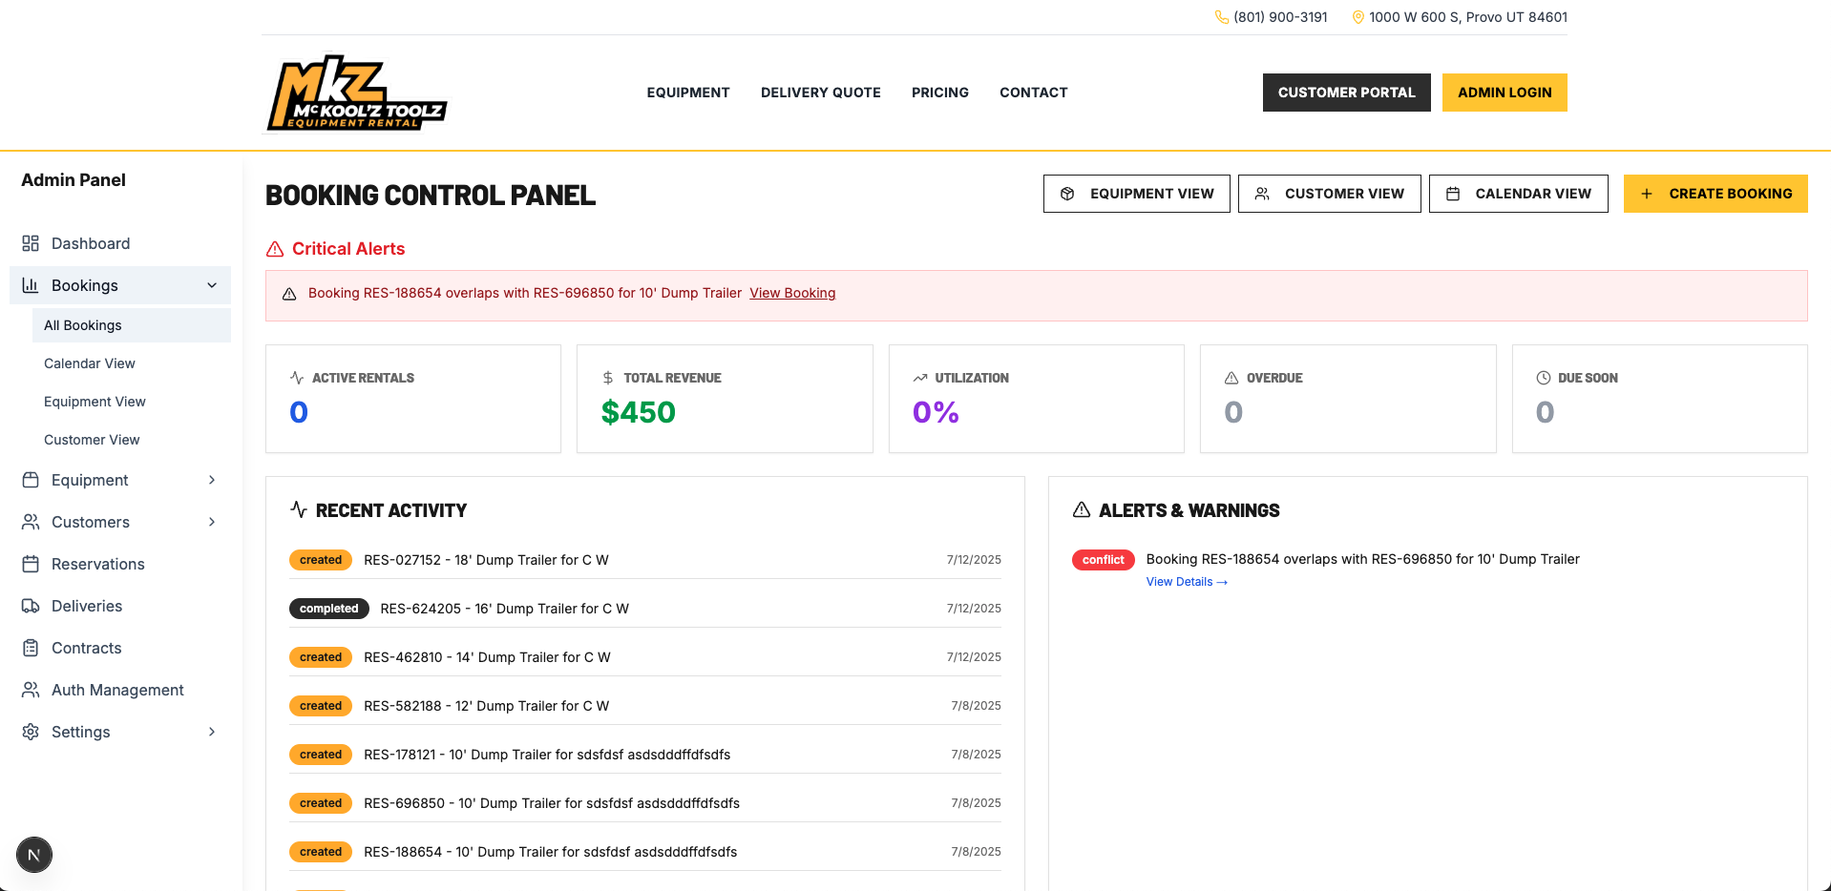Viewport: 1831px width, 891px height.
Task: Collapse the Bookings section chevron
Action: [x=211, y=285]
